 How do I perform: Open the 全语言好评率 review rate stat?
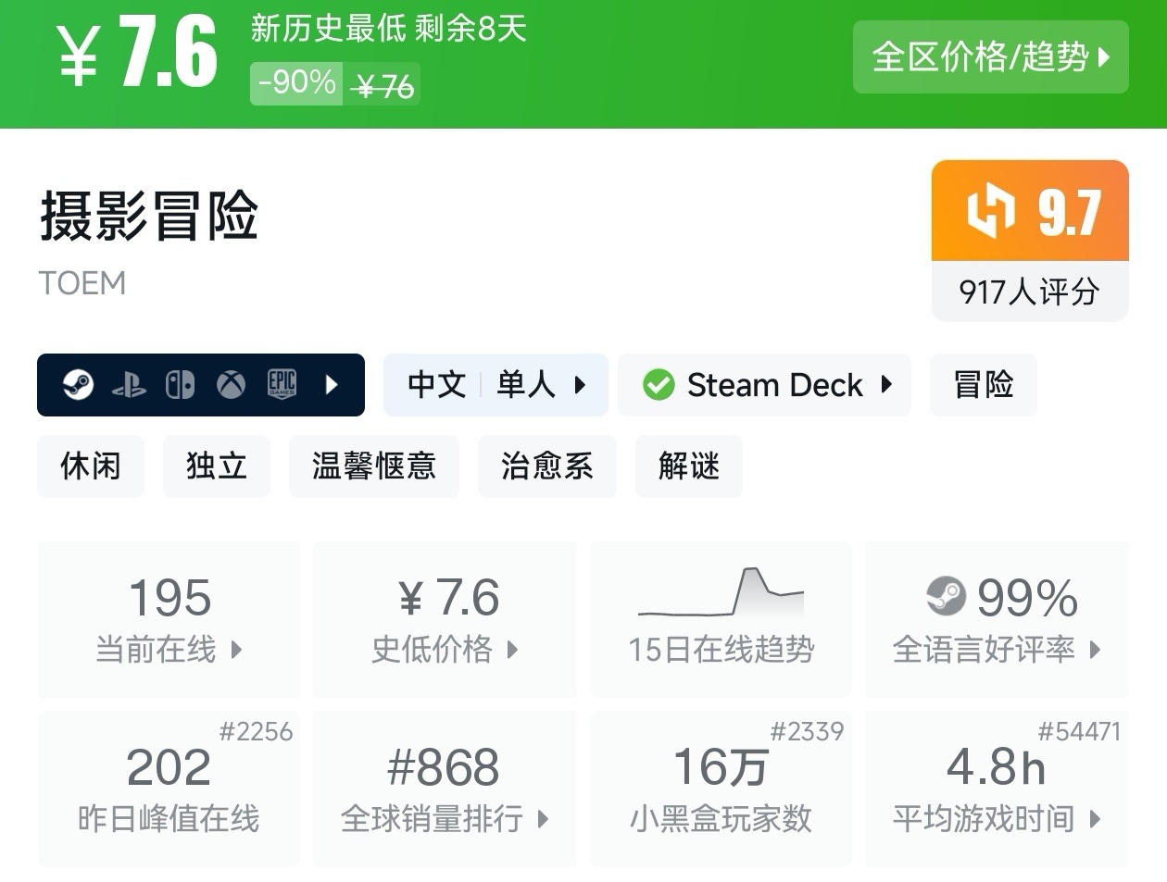coord(997,619)
